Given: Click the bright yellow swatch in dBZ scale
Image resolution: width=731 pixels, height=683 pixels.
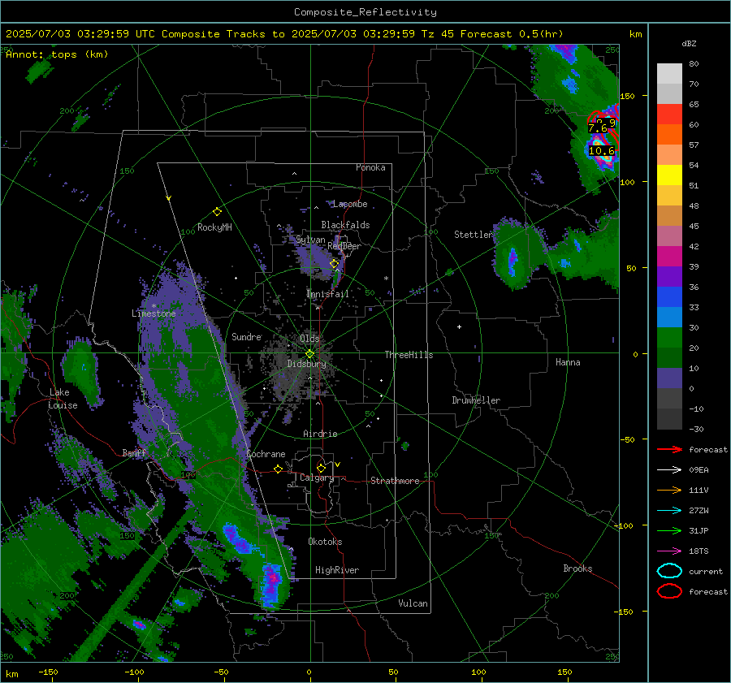Looking at the screenshot, I should pos(669,175).
